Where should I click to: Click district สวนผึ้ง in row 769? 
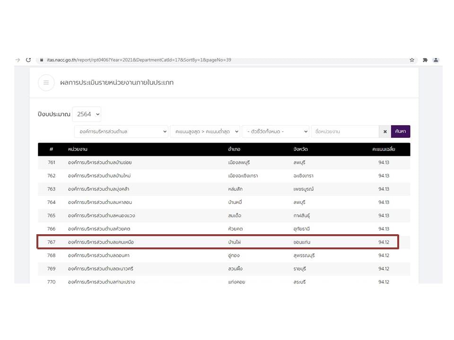[235, 269]
